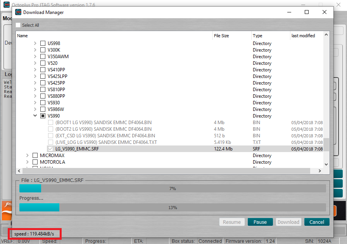Click the speed 119.484kB/s status text
Screen dimensions: 347x244
click(x=34, y=234)
